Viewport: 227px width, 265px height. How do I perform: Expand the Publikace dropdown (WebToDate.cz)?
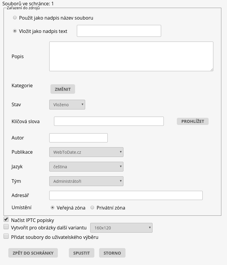coord(86,152)
